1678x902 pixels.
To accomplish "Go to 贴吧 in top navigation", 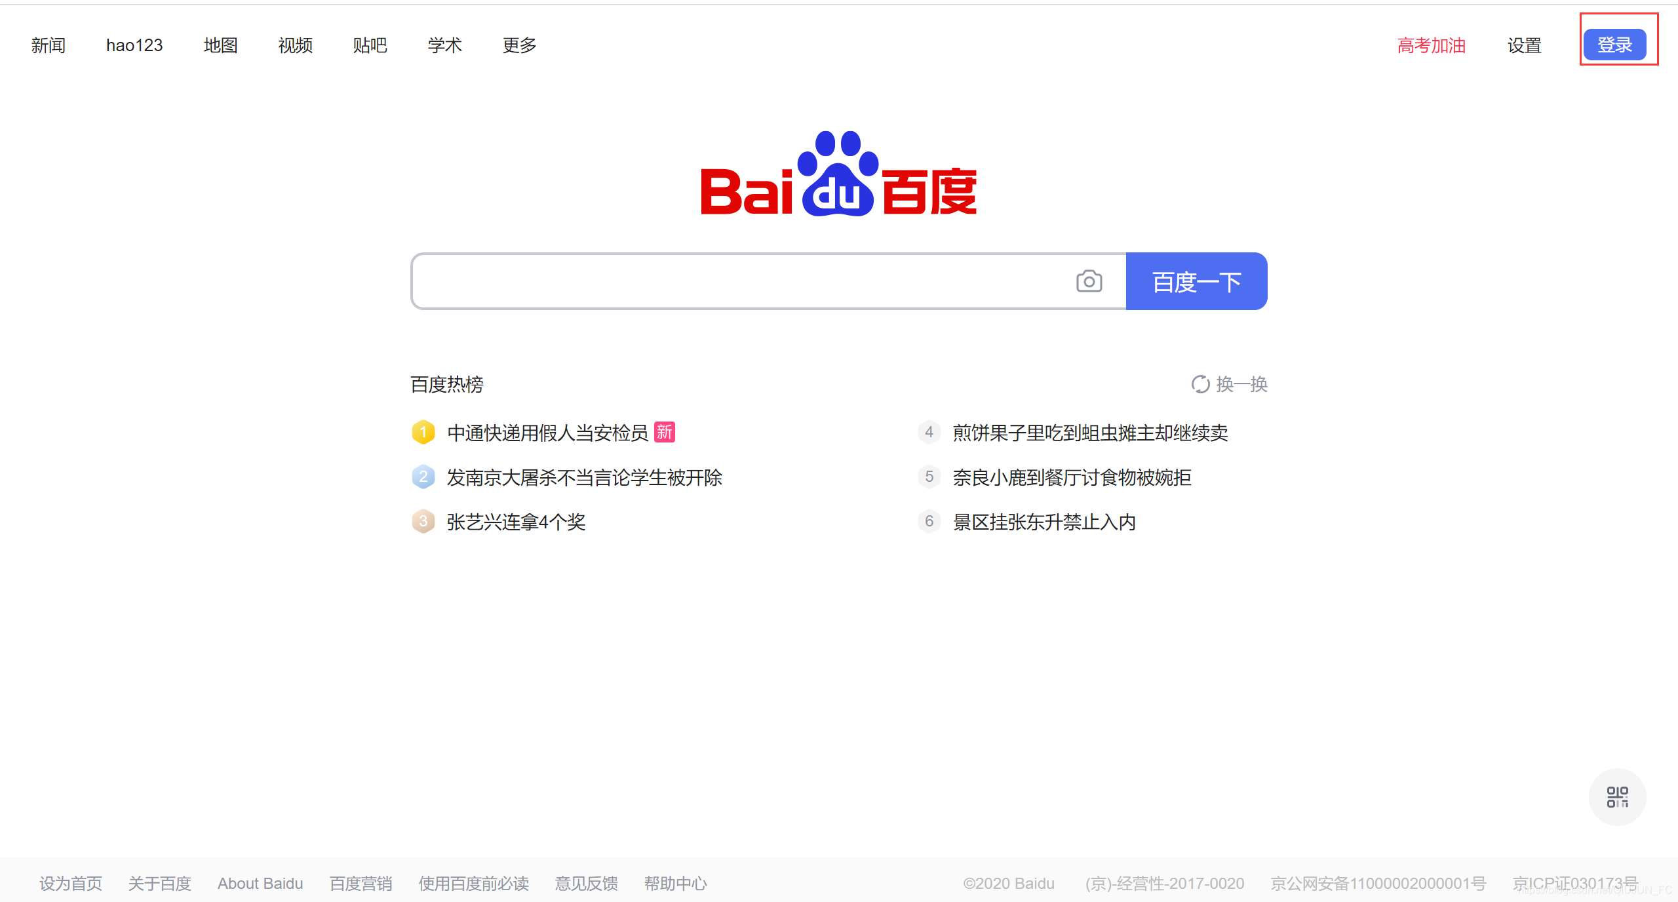I will pyautogui.click(x=370, y=45).
